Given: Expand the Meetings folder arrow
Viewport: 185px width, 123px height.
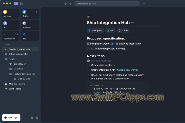Looking at the screenshot, I should pos(6,69).
